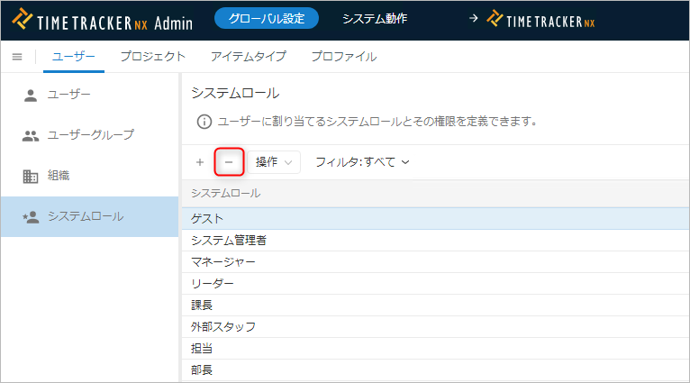Open ユーザー in the left sidebar
This screenshot has width=690, height=383.
click(69, 95)
